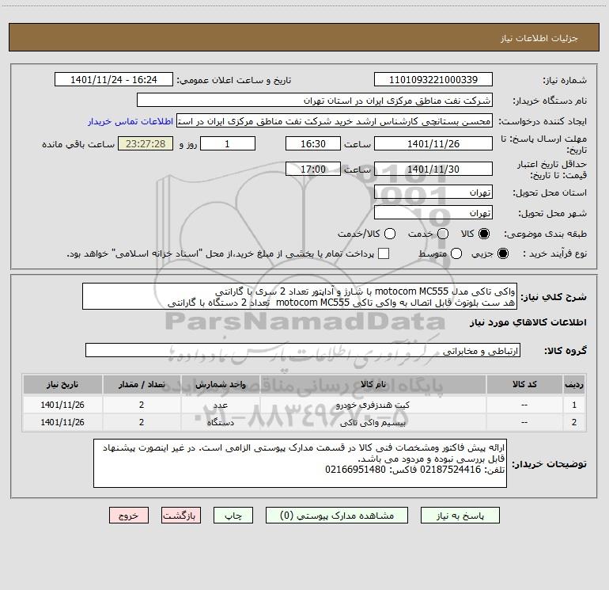Screen dimensions: 609x590
Task: Click the بازگشت back button
Action: [181, 516]
